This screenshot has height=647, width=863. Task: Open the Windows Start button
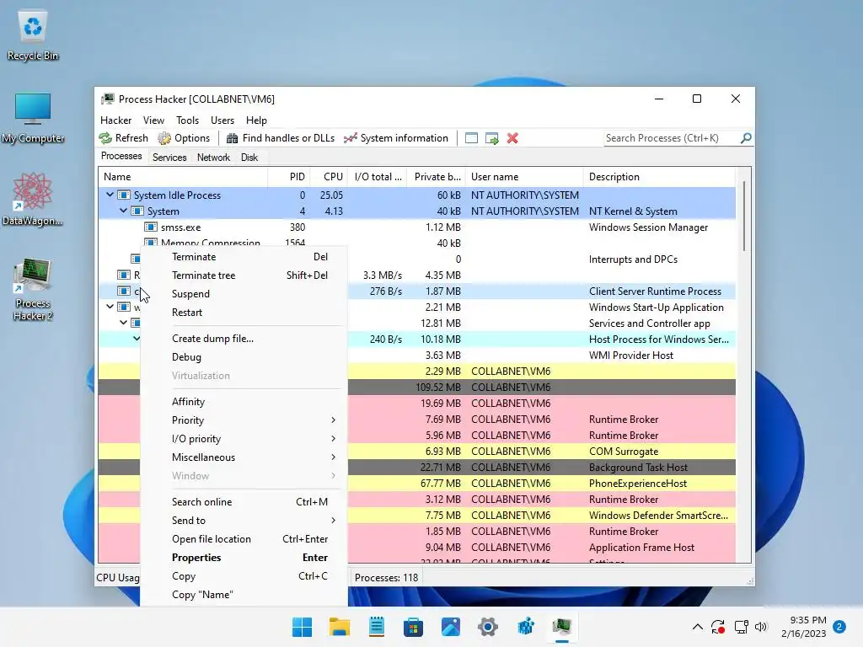tap(303, 627)
